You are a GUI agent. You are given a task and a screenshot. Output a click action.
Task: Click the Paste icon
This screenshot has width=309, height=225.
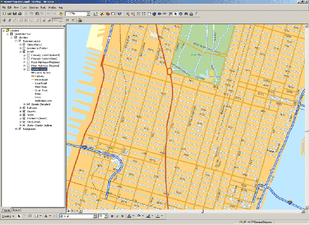click(37, 14)
